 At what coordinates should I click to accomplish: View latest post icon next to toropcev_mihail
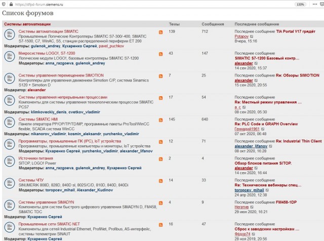[x=267, y=190]
